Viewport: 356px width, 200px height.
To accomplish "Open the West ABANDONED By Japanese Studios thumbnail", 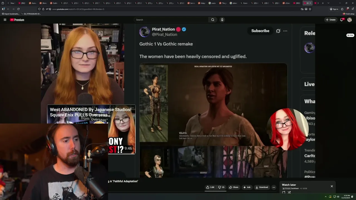I will [91, 129].
